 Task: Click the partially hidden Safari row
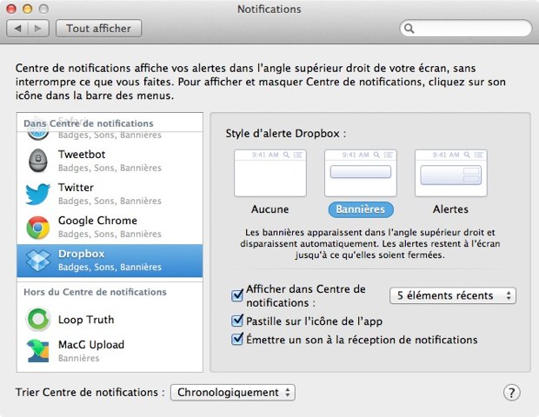(x=110, y=136)
